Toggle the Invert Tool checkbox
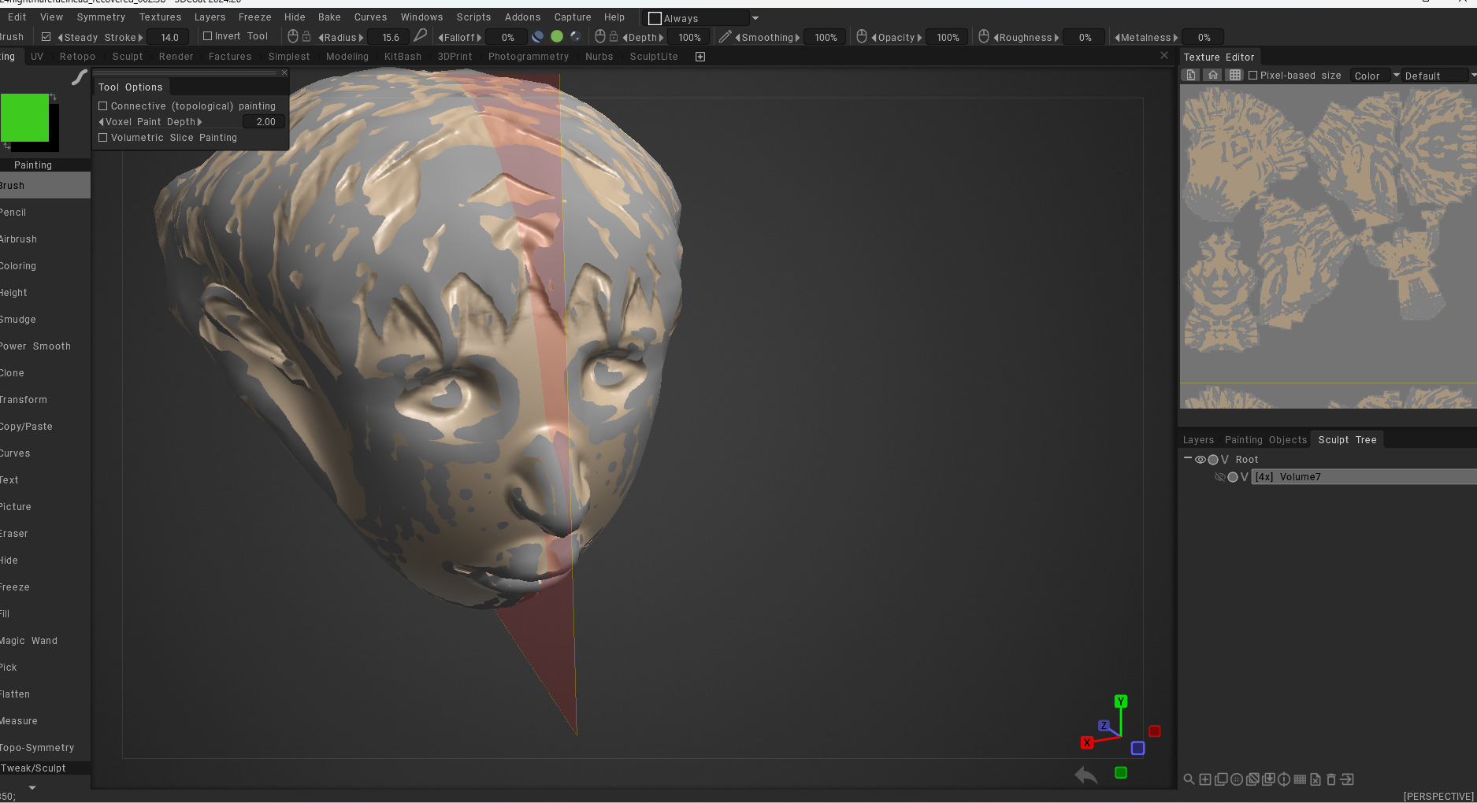Viewport: 1477px width, 803px height. 208,36
